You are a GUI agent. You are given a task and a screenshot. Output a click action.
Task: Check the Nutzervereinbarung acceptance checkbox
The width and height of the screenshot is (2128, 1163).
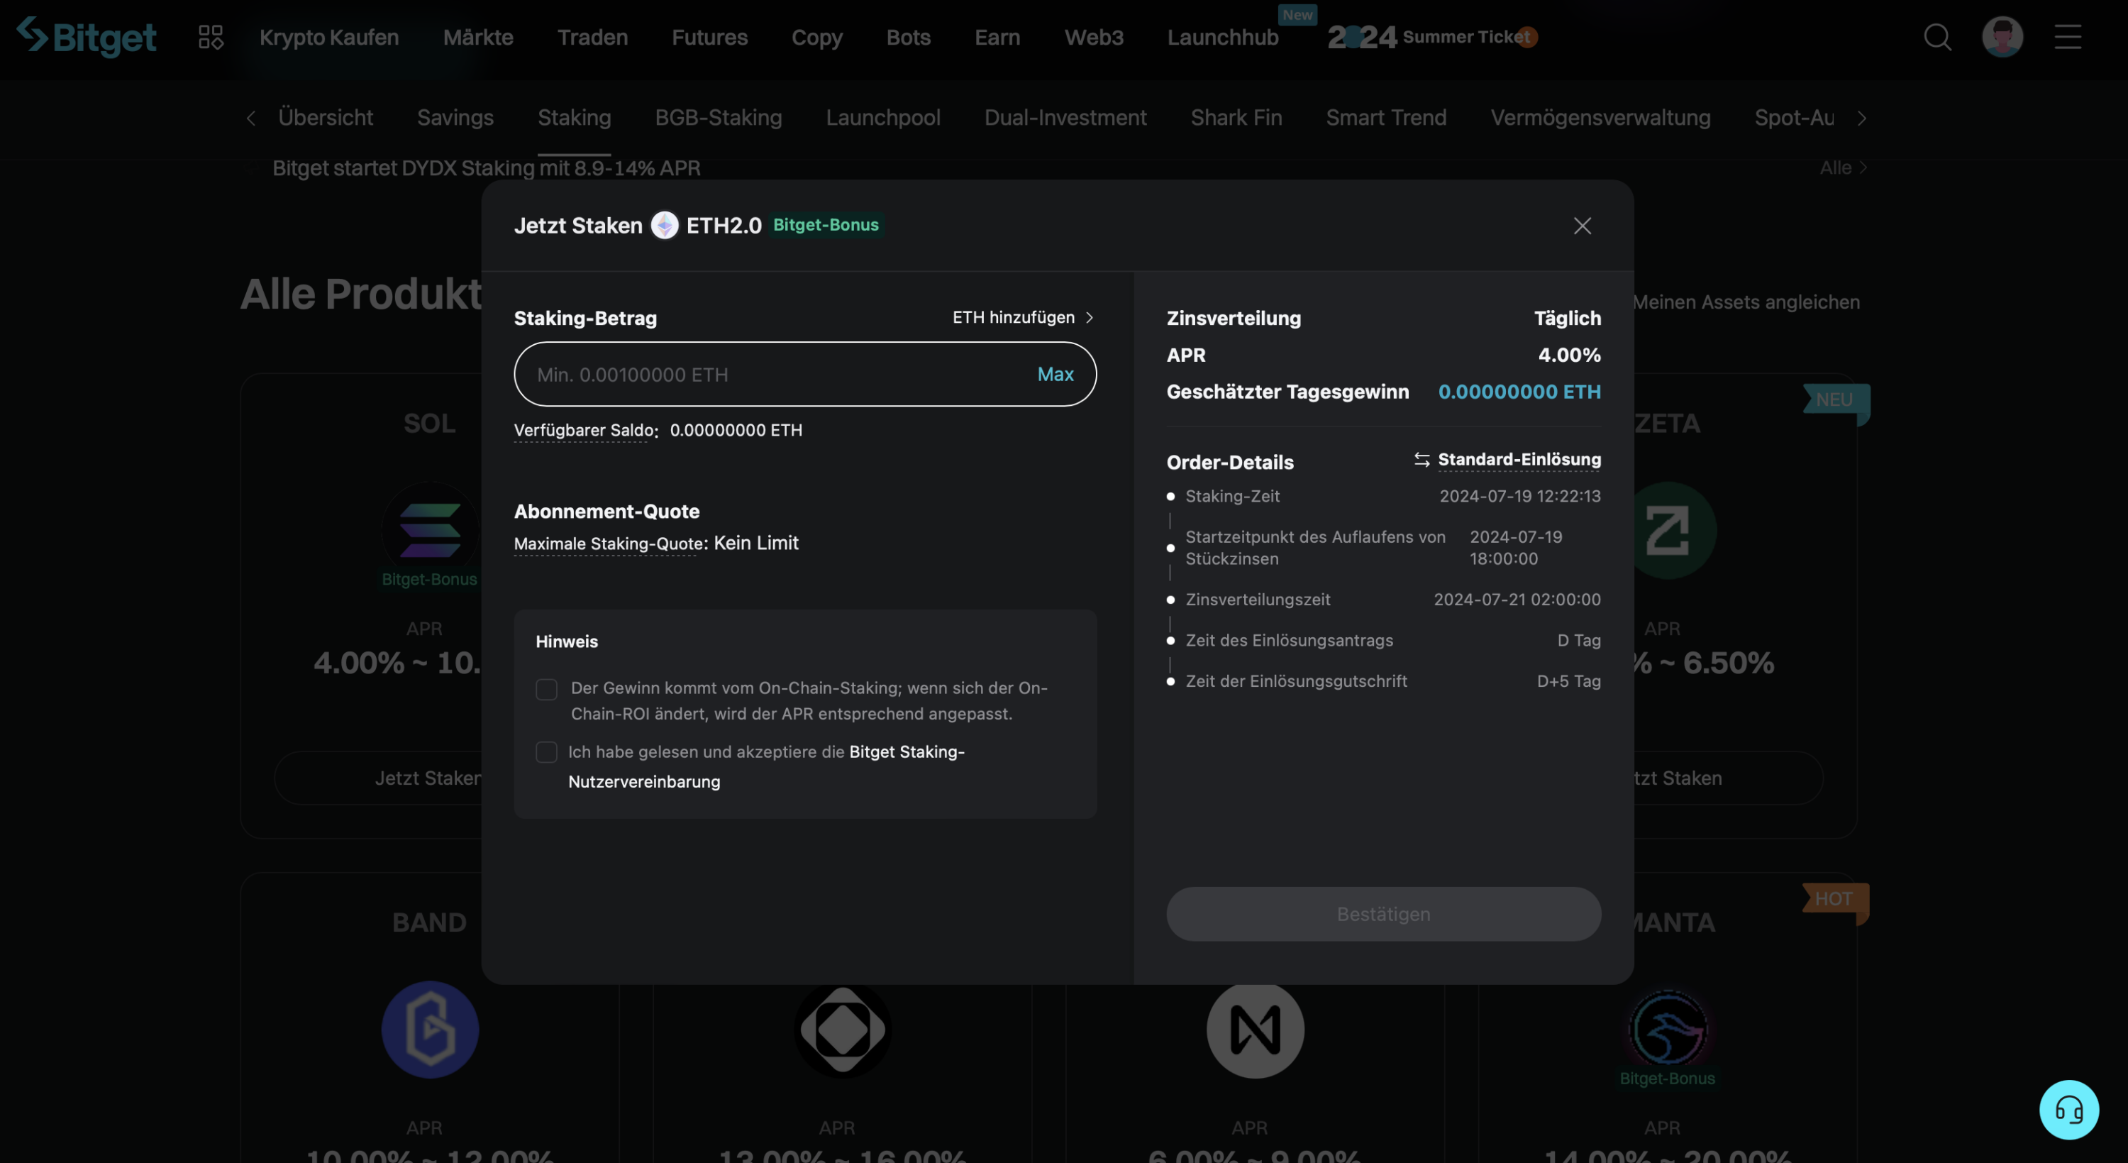pos(546,752)
